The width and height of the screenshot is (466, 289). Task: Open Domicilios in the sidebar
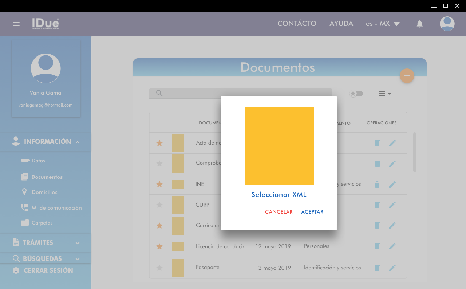point(44,192)
